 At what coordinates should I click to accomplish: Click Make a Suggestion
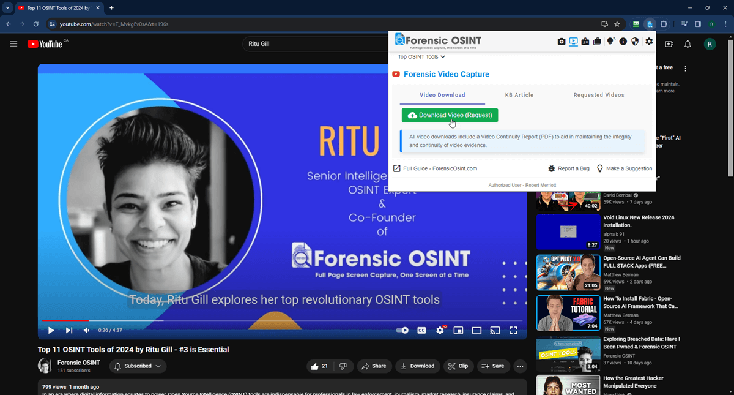point(625,168)
